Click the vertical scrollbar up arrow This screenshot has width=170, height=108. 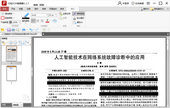(x=168, y=38)
